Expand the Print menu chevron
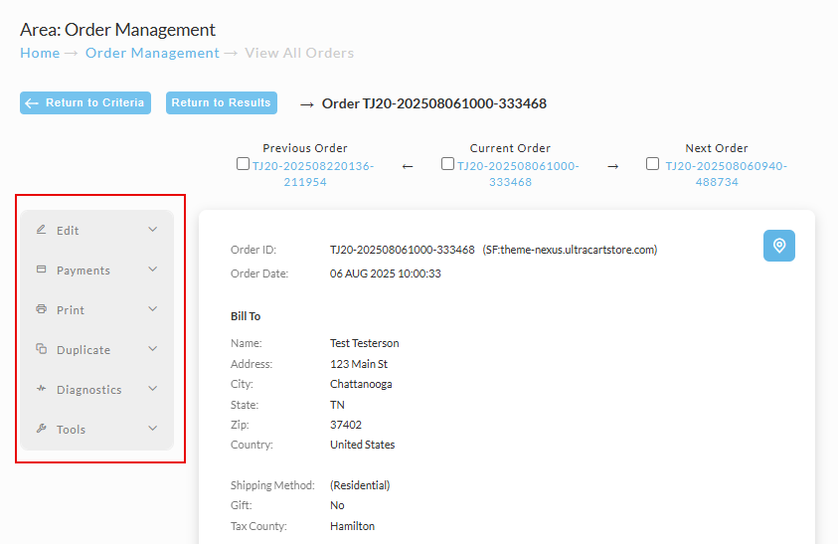Image resolution: width=838 pixels, height=544 pixels. pyautogui.click(x=153, y=308)
